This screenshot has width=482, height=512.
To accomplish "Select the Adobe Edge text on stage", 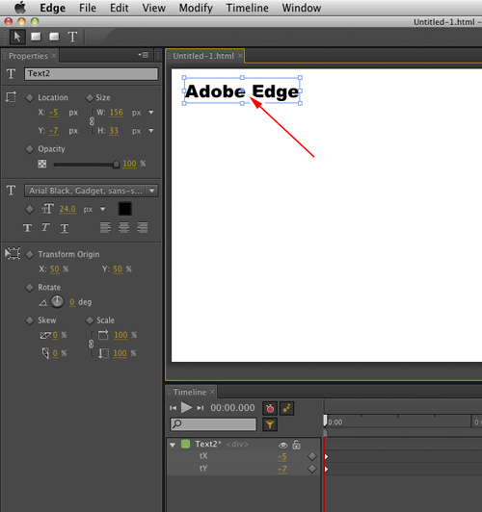I will pos(242,91).
